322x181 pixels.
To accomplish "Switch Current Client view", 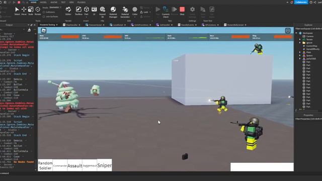I will (x=166, y=12).
